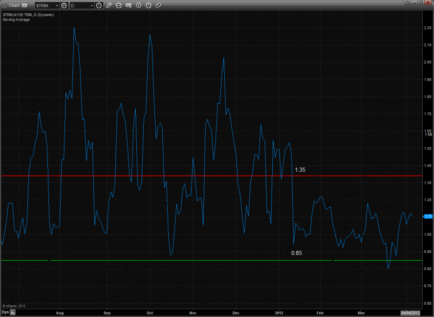Click the small icon next to Dyn

pos(13,312)
